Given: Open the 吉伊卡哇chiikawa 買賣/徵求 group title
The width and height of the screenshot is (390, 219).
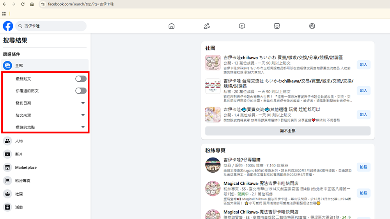Looking at the screenshot, I should (283, 58).
